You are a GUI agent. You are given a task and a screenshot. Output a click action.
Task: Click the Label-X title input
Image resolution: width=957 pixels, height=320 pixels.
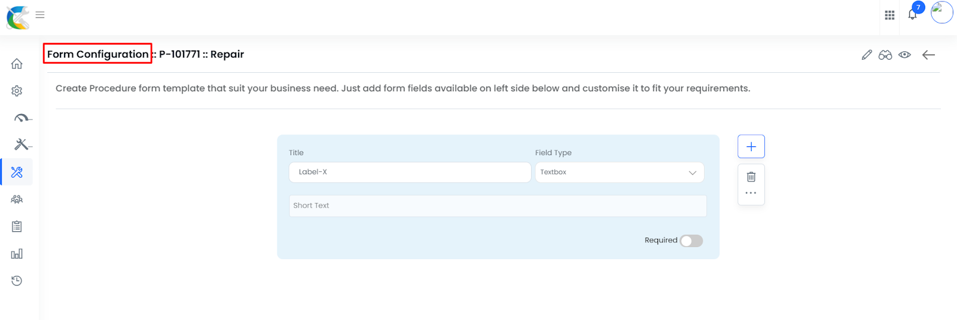click(410, 173)
